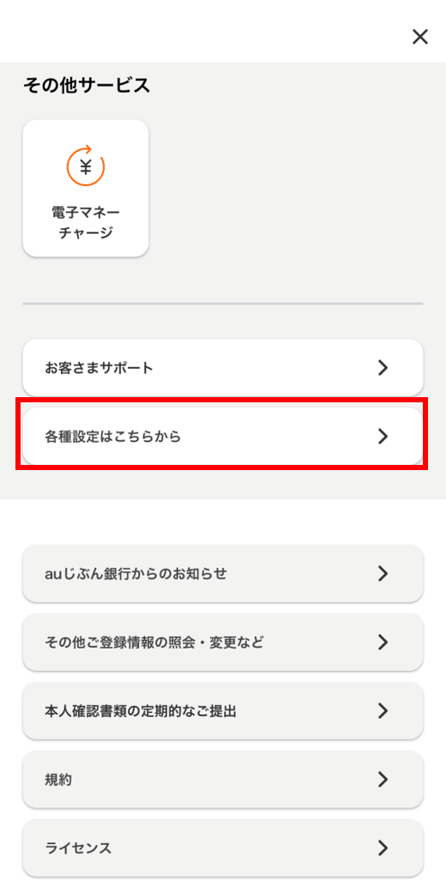Image resolution: width=446 pixels, height=881 pixels.
Task: Expand chevron on その他ご登録情報の照会・変更など row
Action: (383, 643)
